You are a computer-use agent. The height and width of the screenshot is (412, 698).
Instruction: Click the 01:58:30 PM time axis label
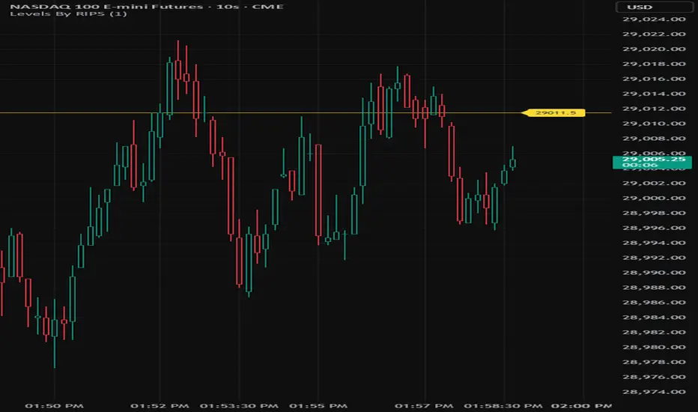503,406
